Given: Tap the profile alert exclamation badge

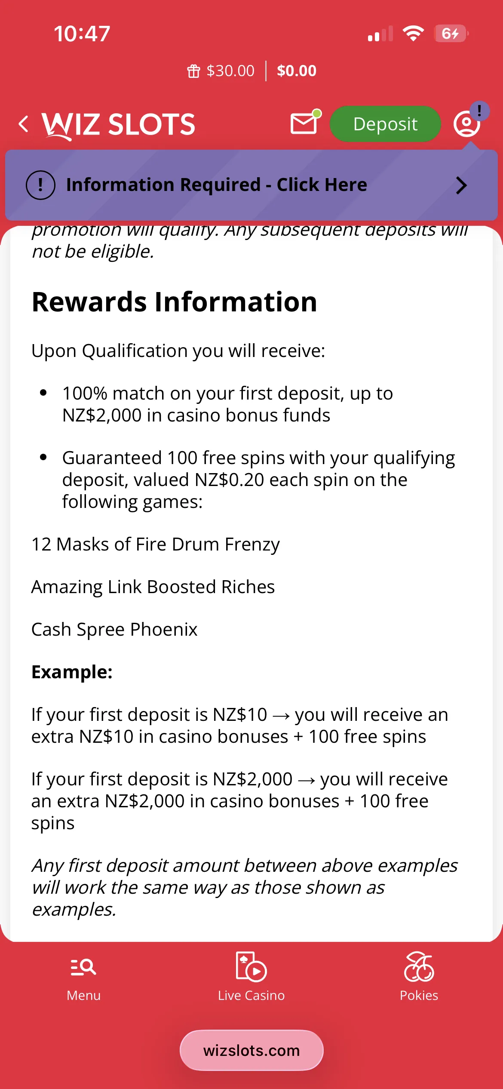Looking at the screenshot, I should pos(479,111).
